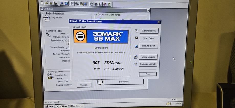
Task: Click the 'Repeat: 1' option text
Action: (x=61, y=78)
